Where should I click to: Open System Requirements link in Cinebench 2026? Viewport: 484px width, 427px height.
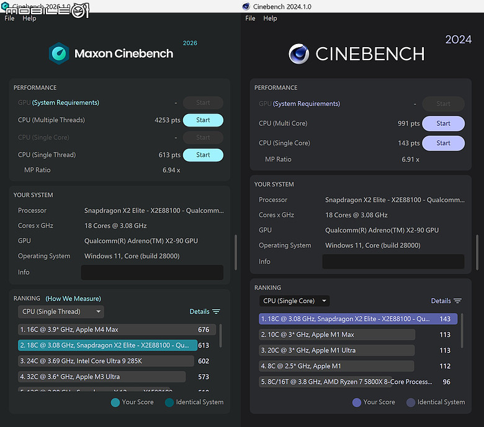point(66,103)
